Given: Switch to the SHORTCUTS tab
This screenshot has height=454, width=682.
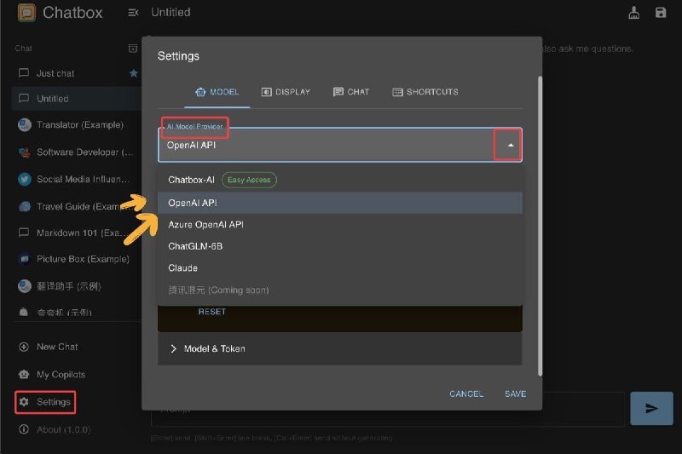Looking at the screenshot, I should coord(425,92).
